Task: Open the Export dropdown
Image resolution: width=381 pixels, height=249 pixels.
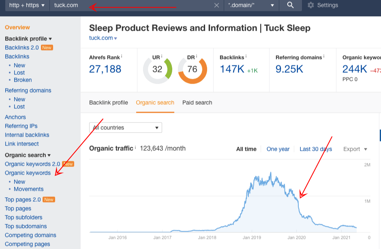Action: tap(355, 149)
